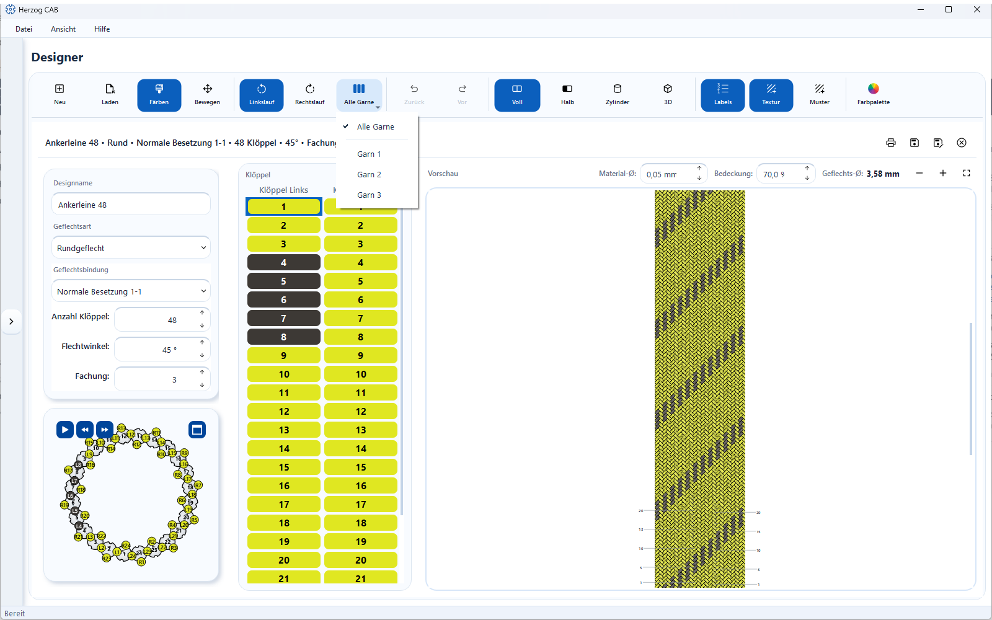Zoom in preview with the plus icon

coord(943,173)
